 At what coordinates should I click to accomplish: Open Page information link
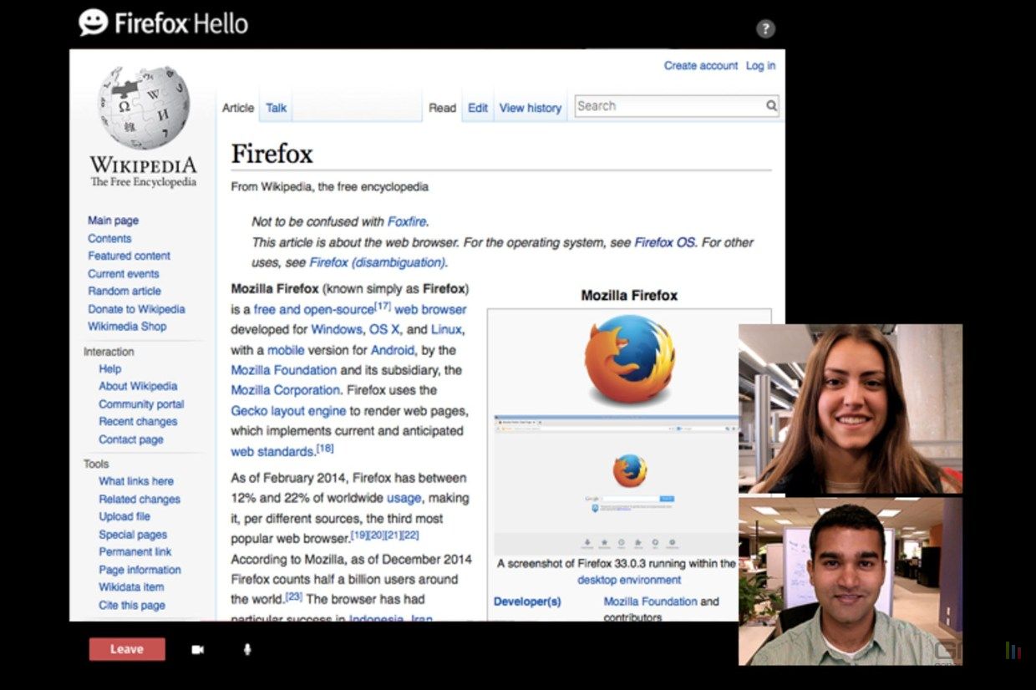pos(140,570)
